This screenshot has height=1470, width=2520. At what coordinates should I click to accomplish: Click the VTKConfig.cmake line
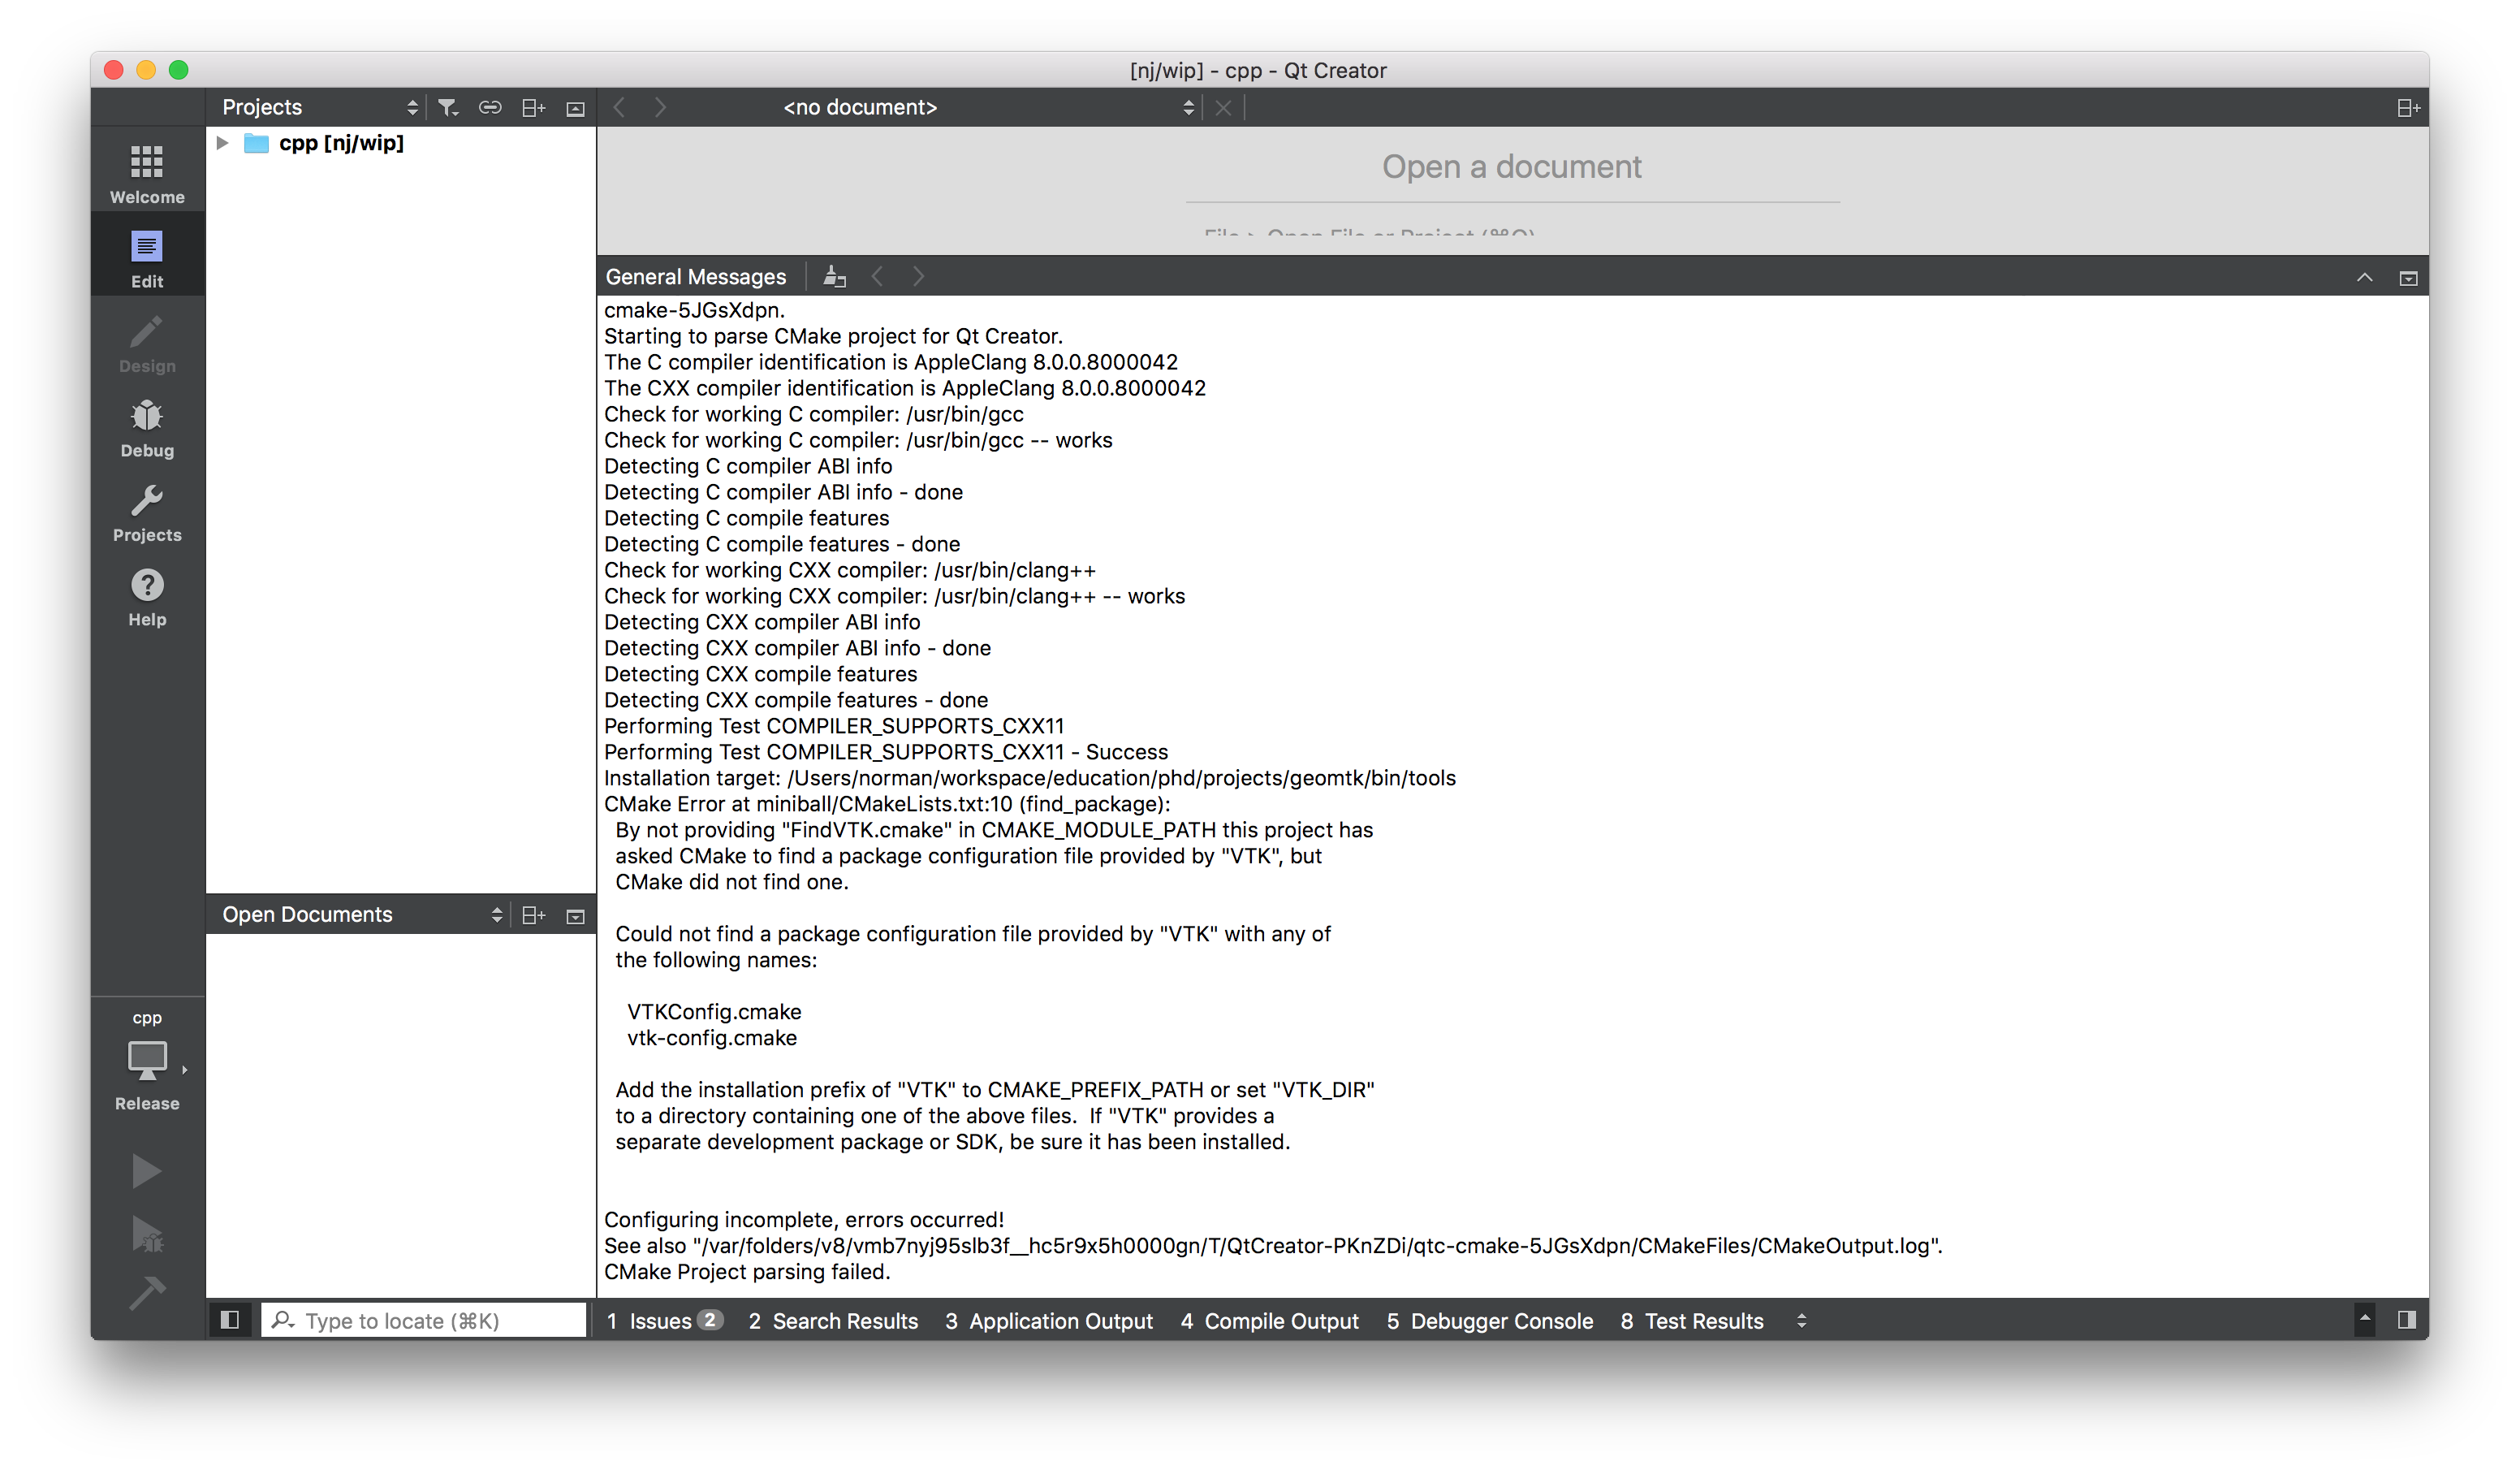[714, 1012]
